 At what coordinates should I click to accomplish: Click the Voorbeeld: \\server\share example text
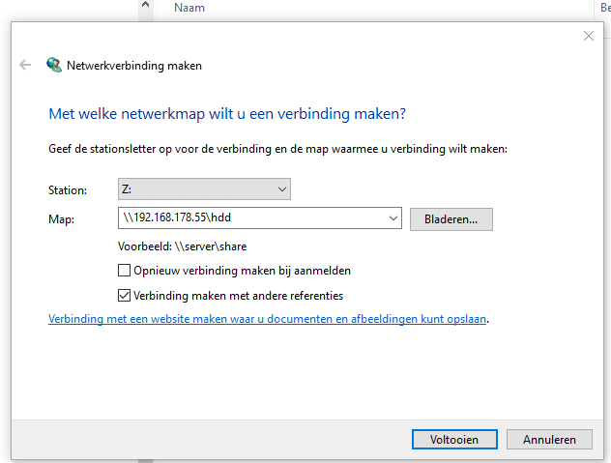click(x=183, y=246)
